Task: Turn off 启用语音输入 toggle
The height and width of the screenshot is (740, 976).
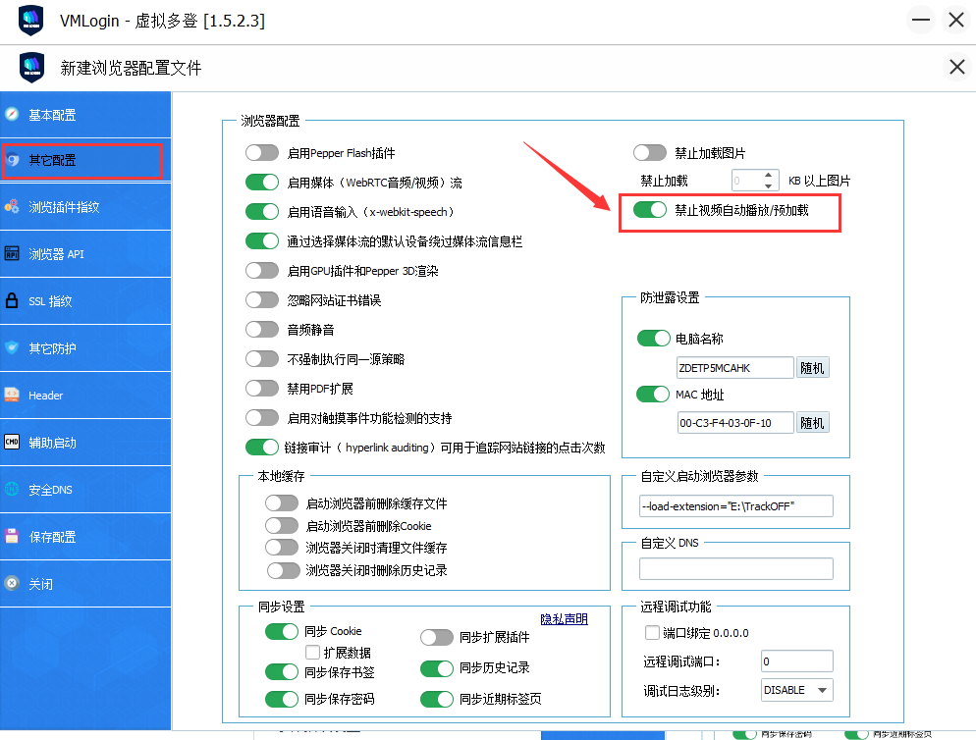Action: pyautogui.click(x=262, y=212)
